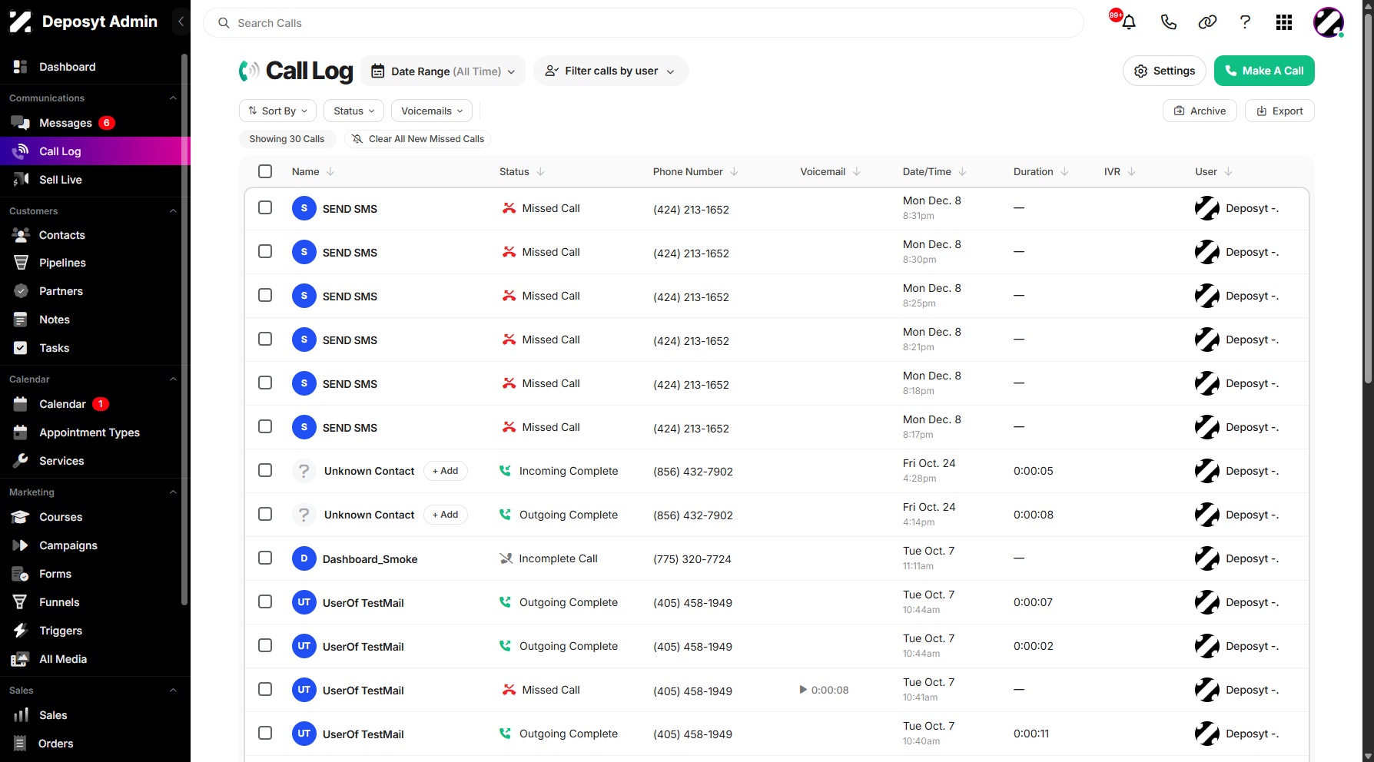Click the D avatar for Dashboard_Smoke
Image resolution: width=1374 pixels, height=762 pixels.
[304, 558]
